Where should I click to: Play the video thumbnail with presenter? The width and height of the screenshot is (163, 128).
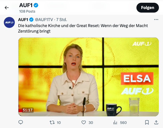pos(88,77)
